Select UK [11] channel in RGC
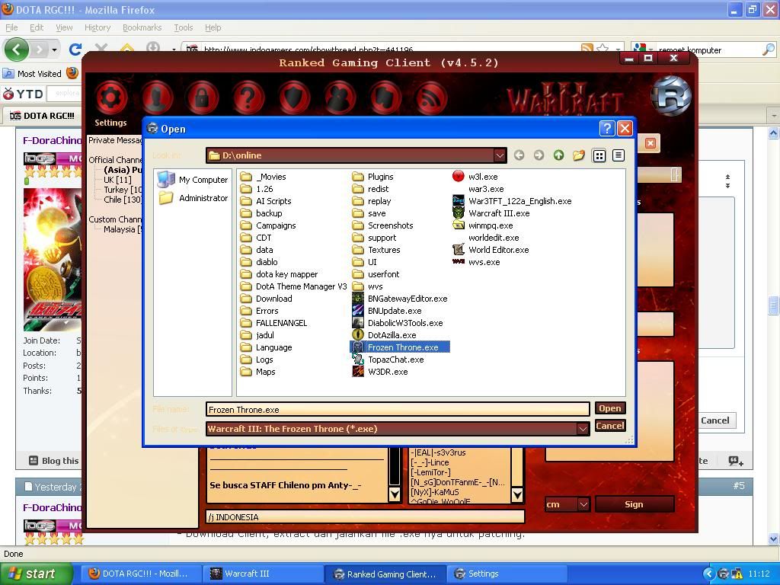 tap(117, 180)
